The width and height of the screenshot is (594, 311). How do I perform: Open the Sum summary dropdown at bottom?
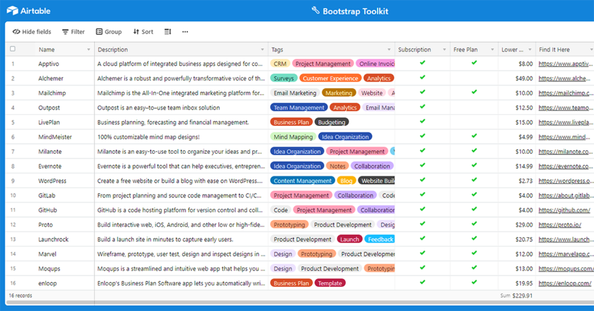click(x=516, y=296)
